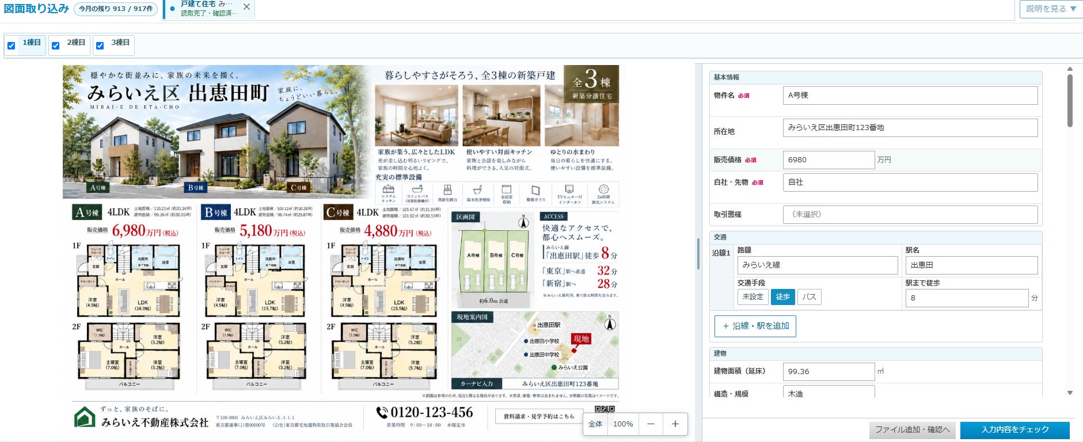
Task: Open the 自社・先物 dropdown
Action: pos(910,182)
